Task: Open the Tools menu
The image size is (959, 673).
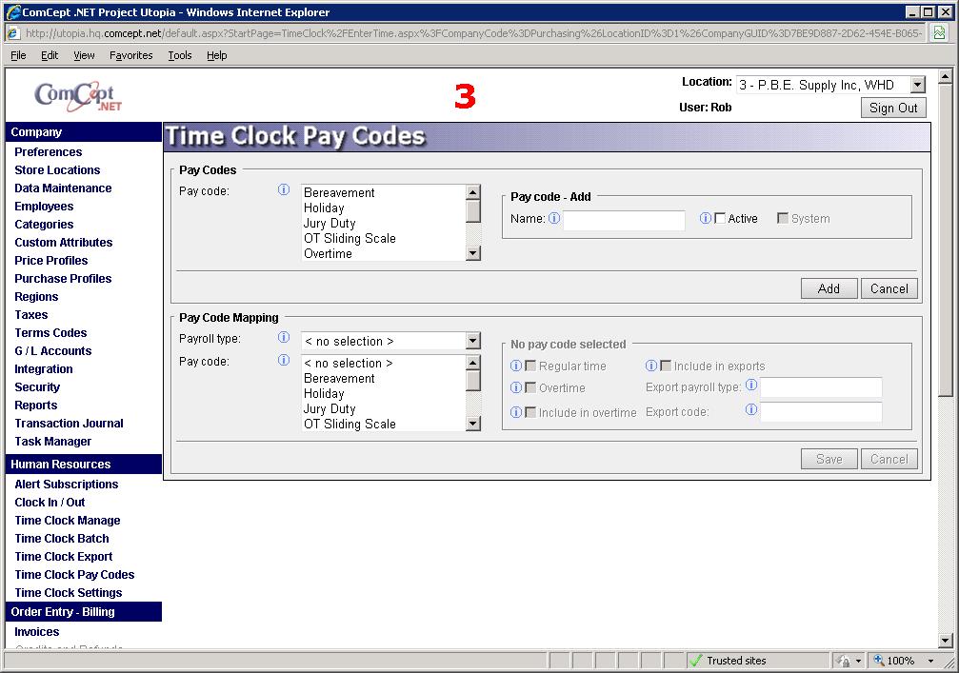Action: [180, 55]
